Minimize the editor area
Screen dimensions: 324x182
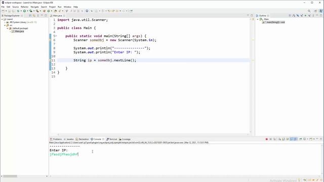tap(248, 16)
